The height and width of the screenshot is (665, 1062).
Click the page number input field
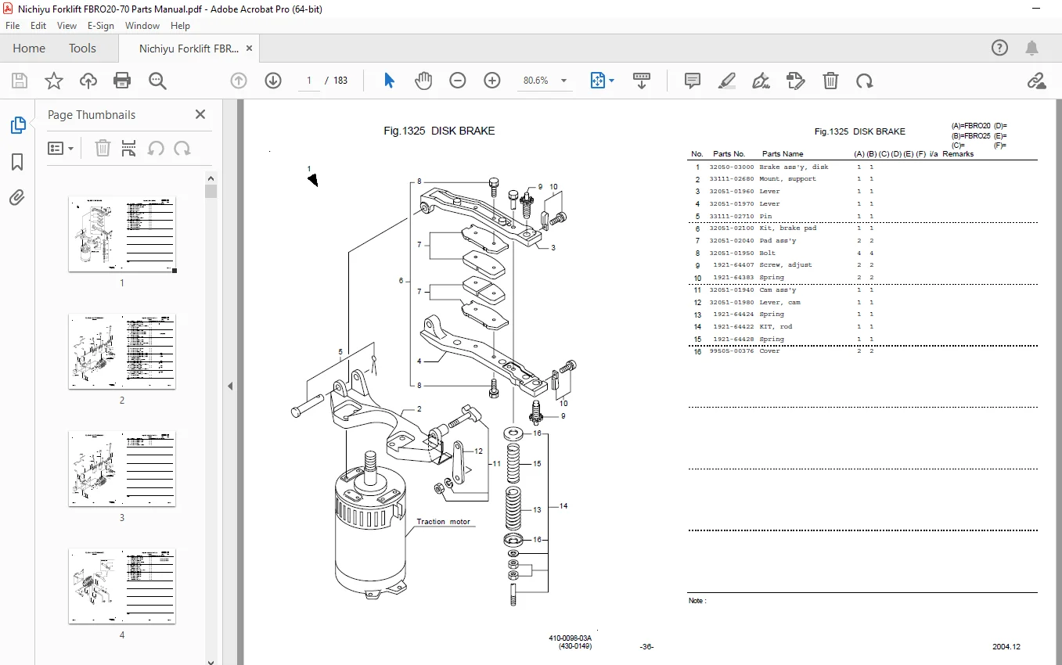click(309, 81)
